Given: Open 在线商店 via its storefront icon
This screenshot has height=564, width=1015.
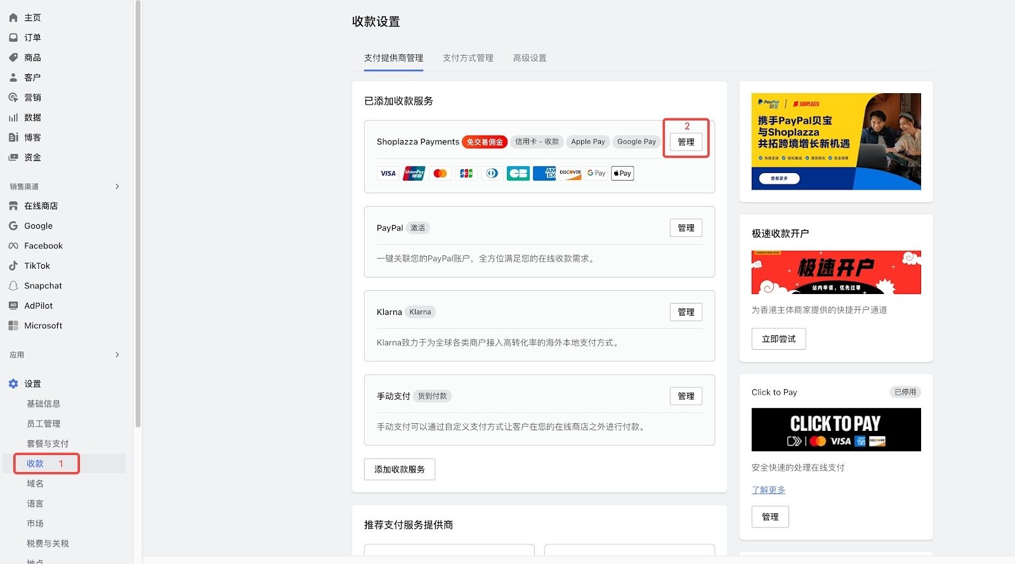Looking at the screenshot, I should 13,206.
